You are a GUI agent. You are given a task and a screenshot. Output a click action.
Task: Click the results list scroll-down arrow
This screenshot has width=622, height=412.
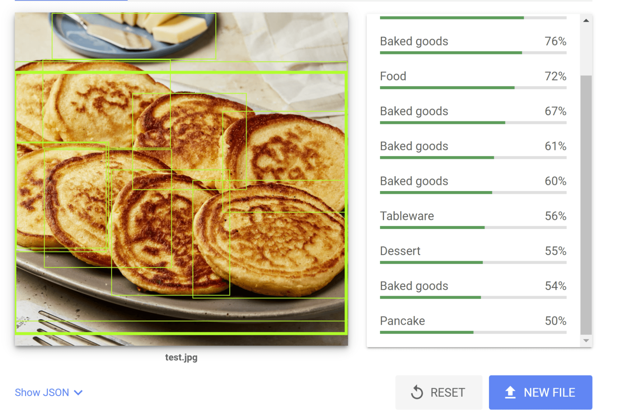coord(586,341)
